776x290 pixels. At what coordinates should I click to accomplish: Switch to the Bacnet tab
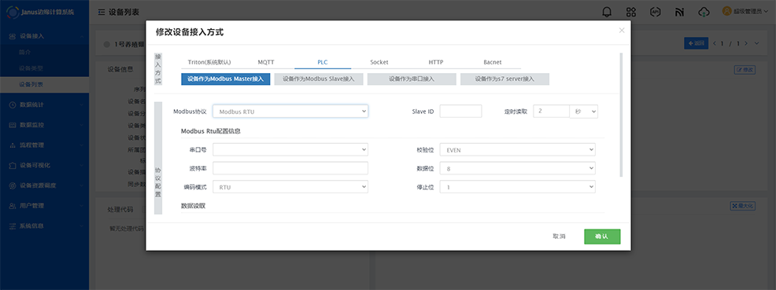pos(493,62)
